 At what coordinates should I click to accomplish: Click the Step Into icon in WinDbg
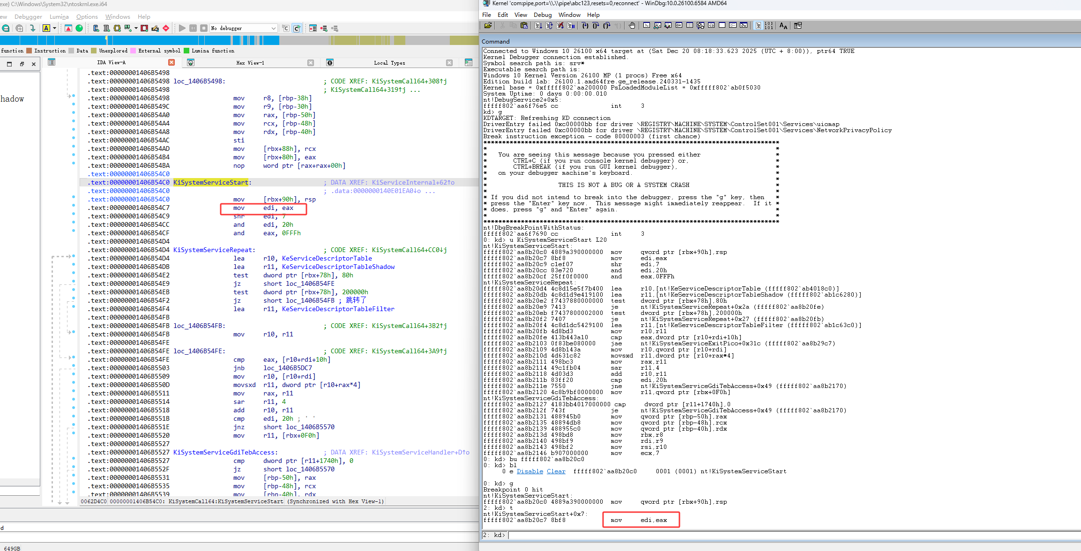(x=585, y=26)
